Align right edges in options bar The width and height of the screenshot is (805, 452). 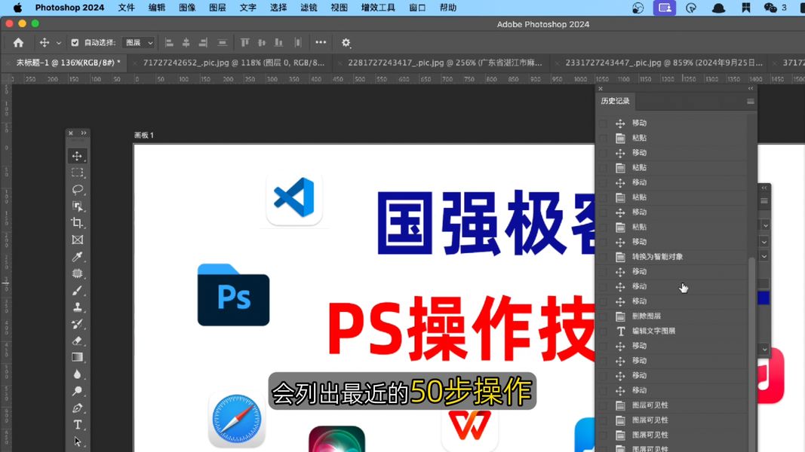(203, 42)
